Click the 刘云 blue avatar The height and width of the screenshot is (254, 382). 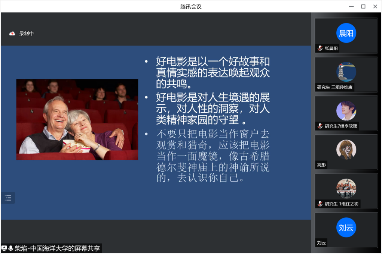pyautogui.click(x=346, y=227)
